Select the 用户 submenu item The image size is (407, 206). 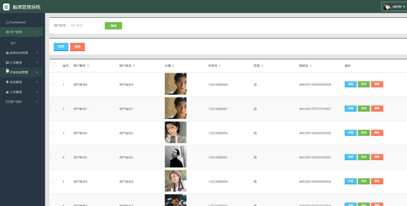point(13,43)
